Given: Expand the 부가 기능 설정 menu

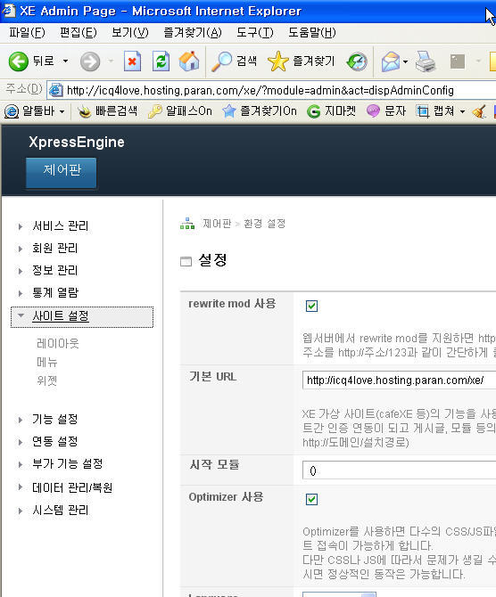Looking at the screenshot, I should click(68, 463).
